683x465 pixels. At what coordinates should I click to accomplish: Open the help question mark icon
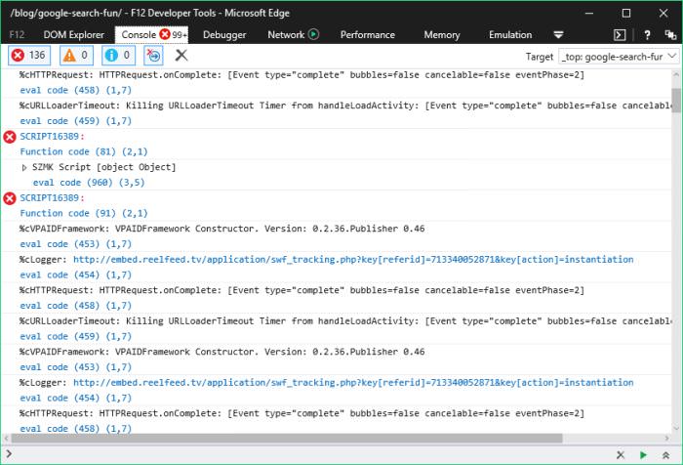pyautogui.click(x=647, y=35)
